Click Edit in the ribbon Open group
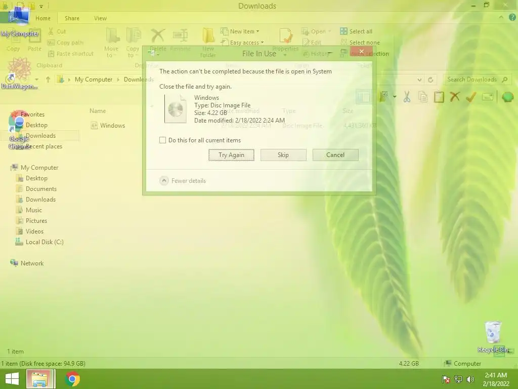The height and width of the screenshot is (389, 518). (312, 43)
